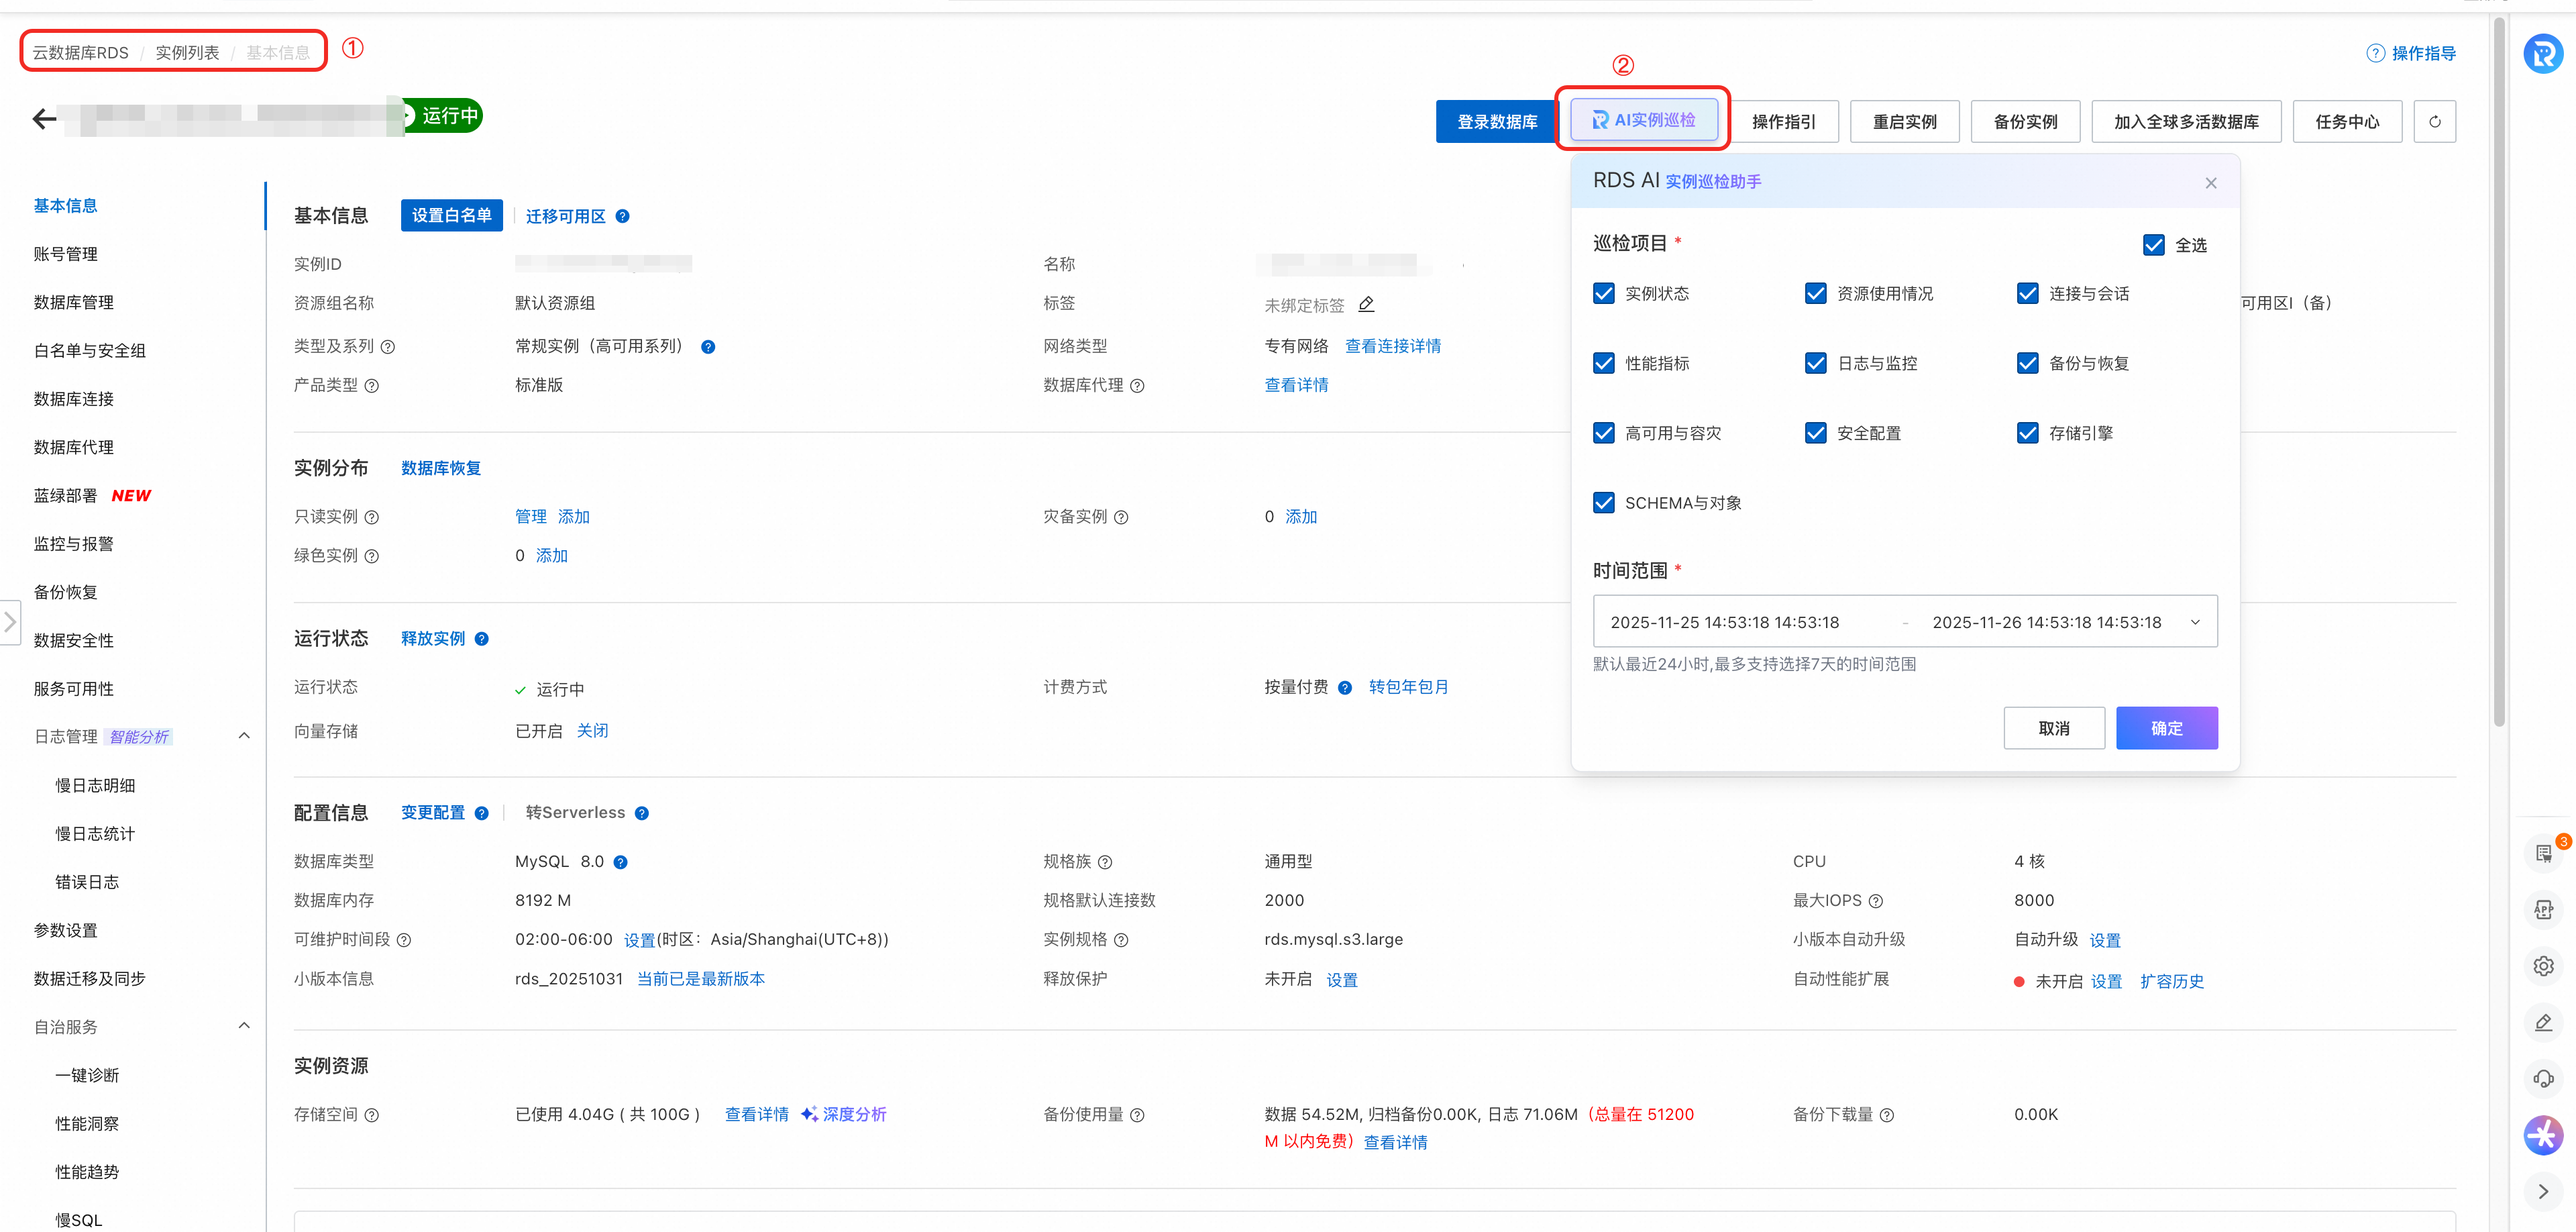Collapse the 自治服务 menu section
This screenshot has height=1232, width=2576.
pos(244,1026)
